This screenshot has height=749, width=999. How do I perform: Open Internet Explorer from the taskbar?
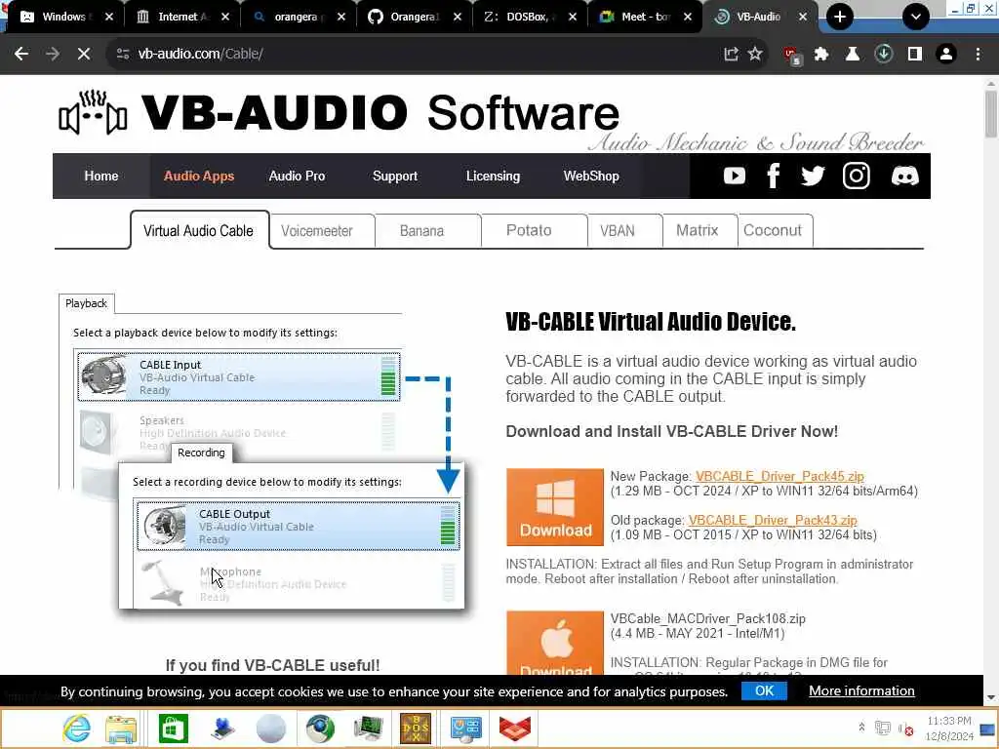76,728
